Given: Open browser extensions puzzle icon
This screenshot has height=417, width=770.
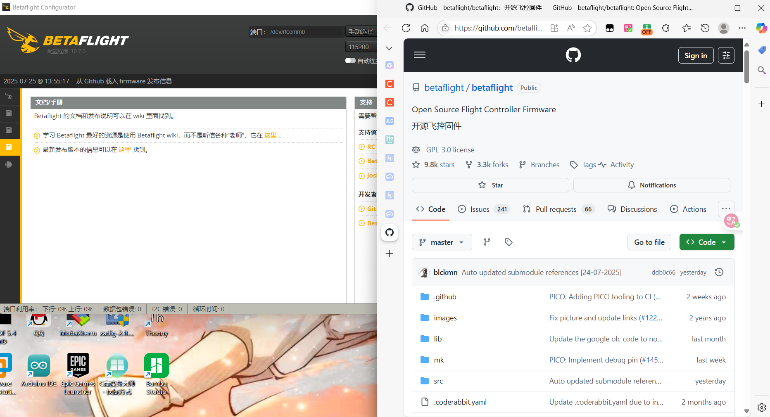Looking at the screenshot, I should tap(665, 28).
